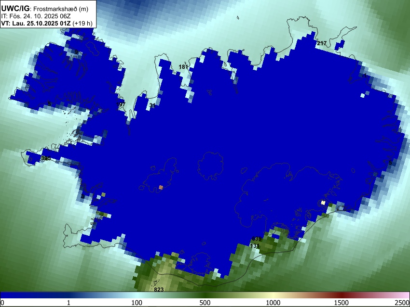Click the '1' label on the color scale
This screenshot has width=410, height=307.
point(68,303)
